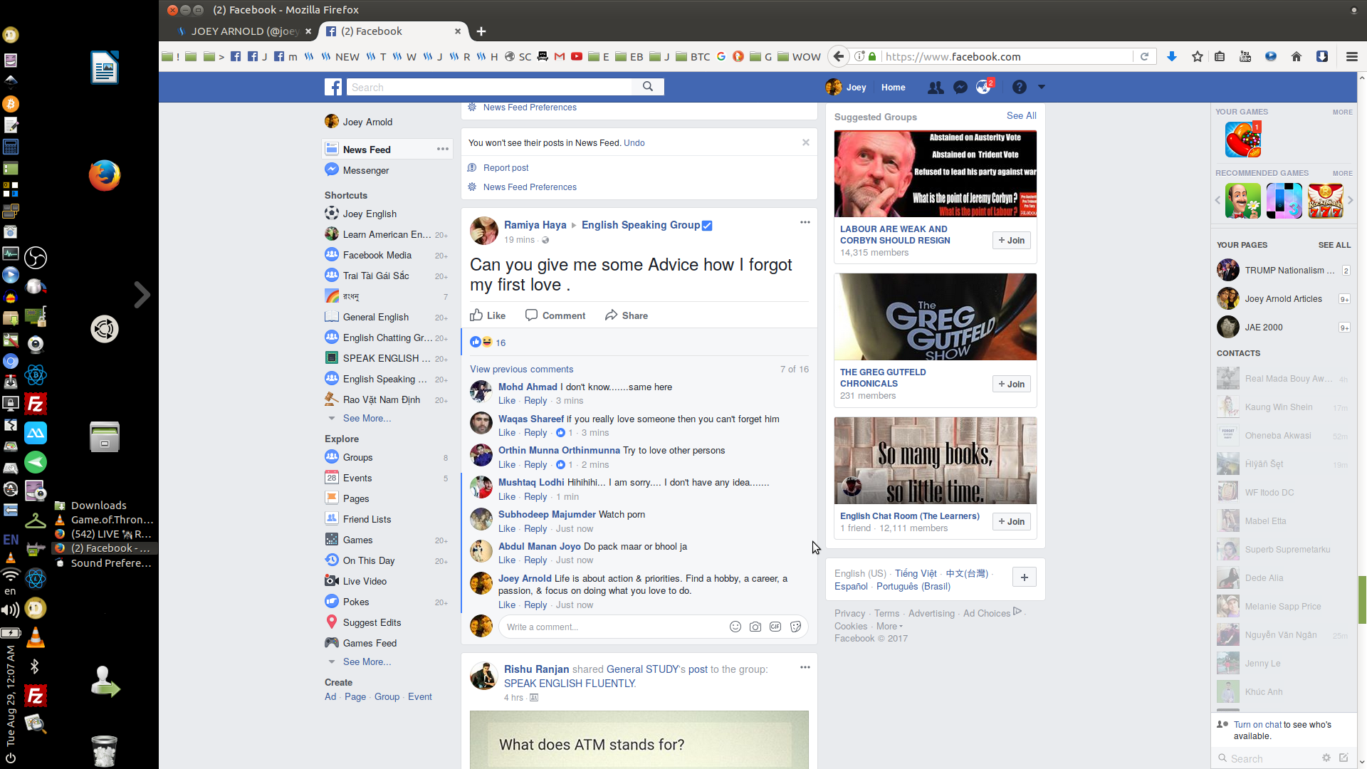Open the account dropdown arrow in the blue bar
This screenshot has width=1367, height=769.
(x=1041, y=87)
